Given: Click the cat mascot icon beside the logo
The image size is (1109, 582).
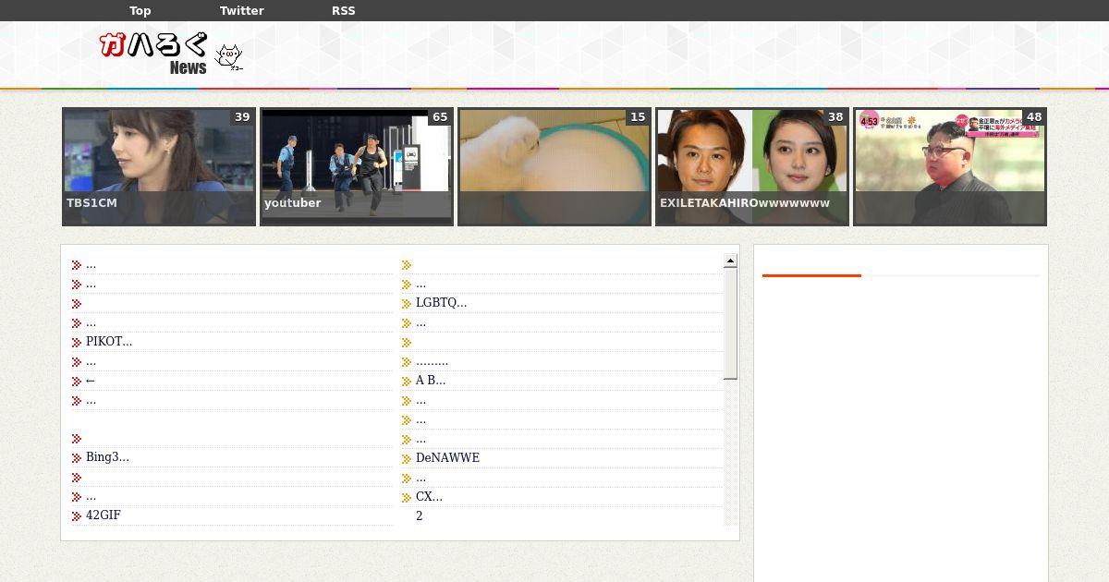Looking at the screenshot, I should click(x=228, y=57).
